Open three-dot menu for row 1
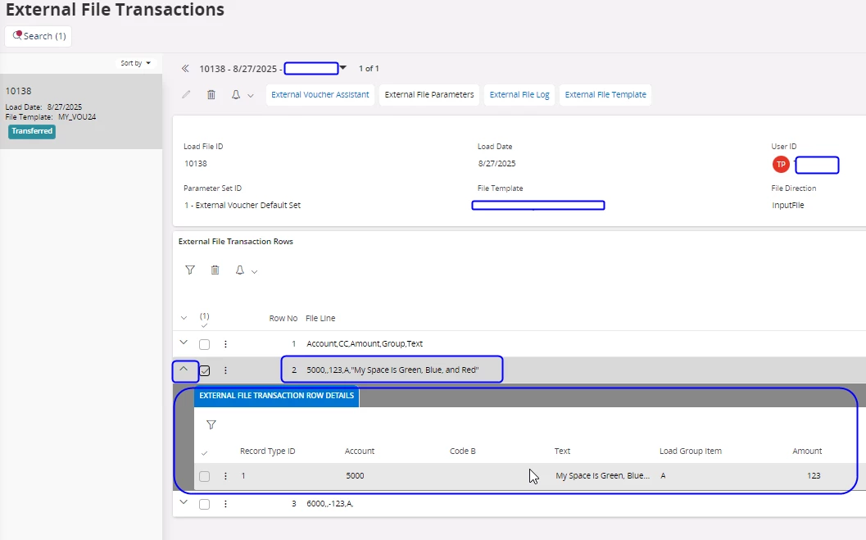 (x=225, y=344)
